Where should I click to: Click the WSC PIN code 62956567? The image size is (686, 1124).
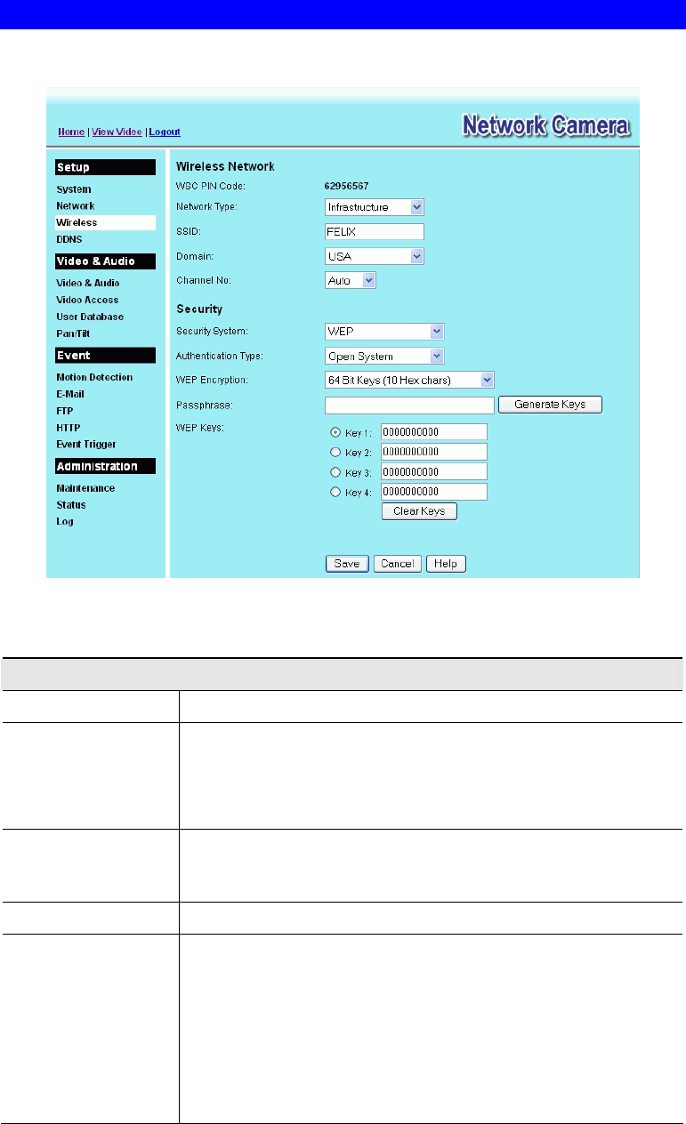[x=347, y=186]
